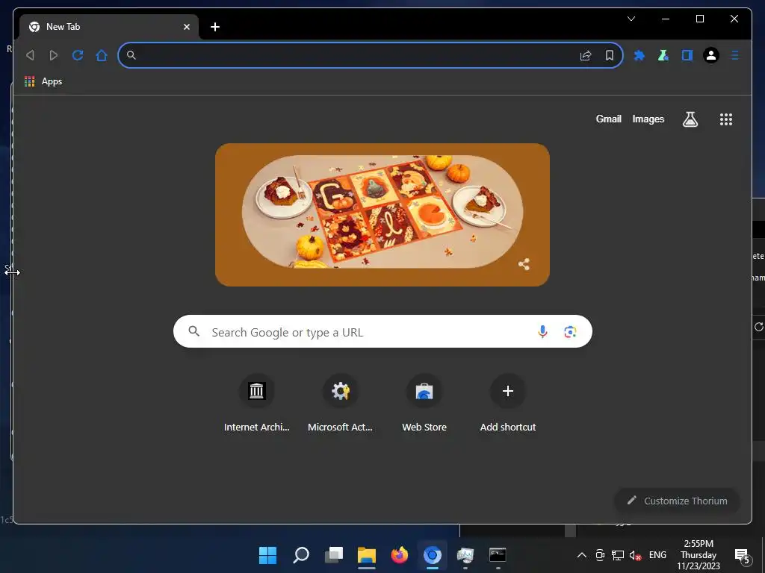
Task: Open the Extensions puzzle-piece menu
Action: (639, 55)
